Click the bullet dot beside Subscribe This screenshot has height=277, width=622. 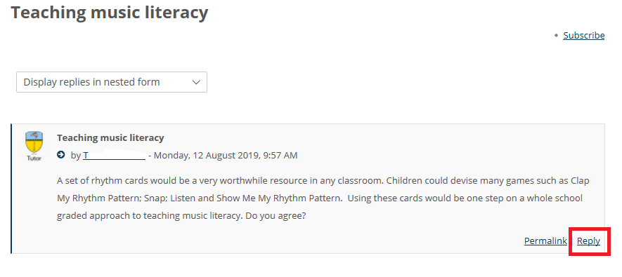(x=556, y=36)
